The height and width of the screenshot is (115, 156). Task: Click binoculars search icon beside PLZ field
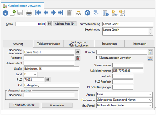(48, 80)
